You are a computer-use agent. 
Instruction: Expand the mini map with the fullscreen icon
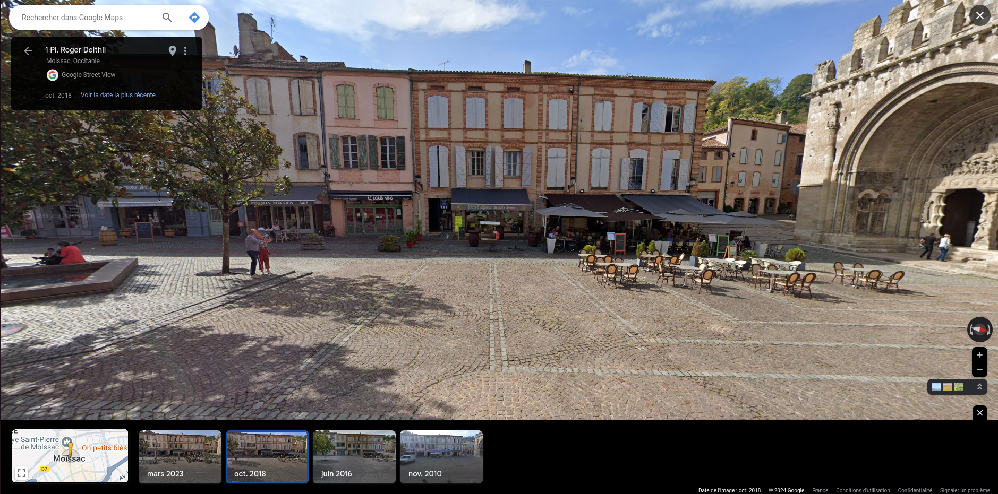(22, 472)
